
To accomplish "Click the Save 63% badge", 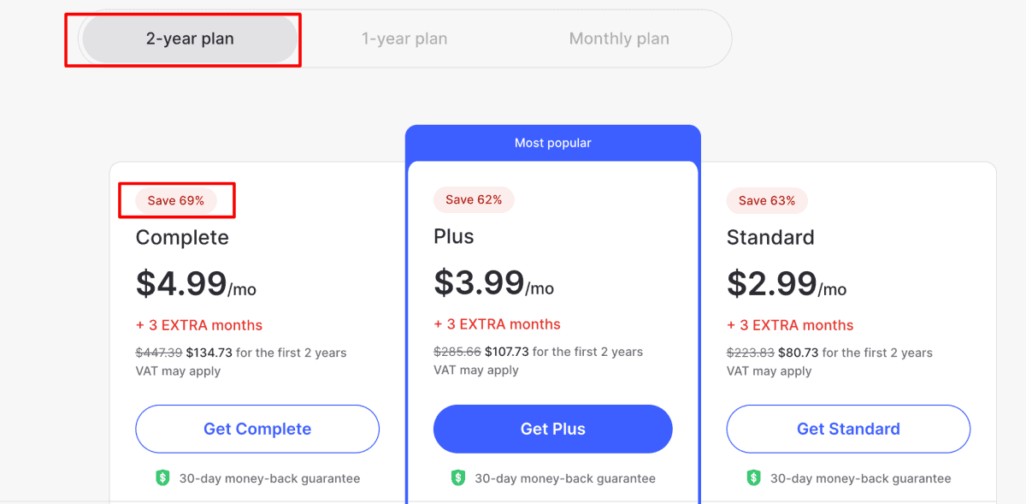I will [767, 200].
